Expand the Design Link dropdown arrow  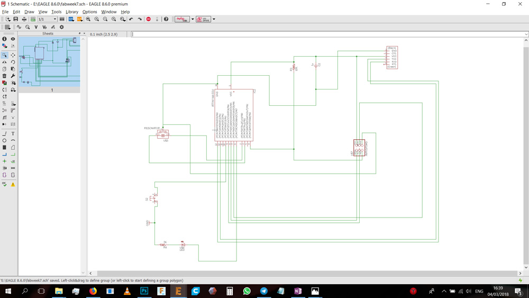(193, 19)
